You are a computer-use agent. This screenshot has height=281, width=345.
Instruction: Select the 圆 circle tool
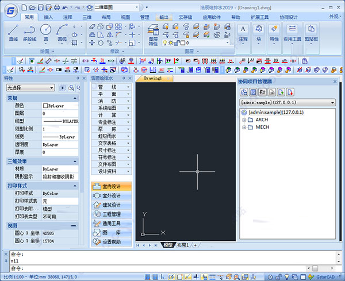tap(46, 33)
